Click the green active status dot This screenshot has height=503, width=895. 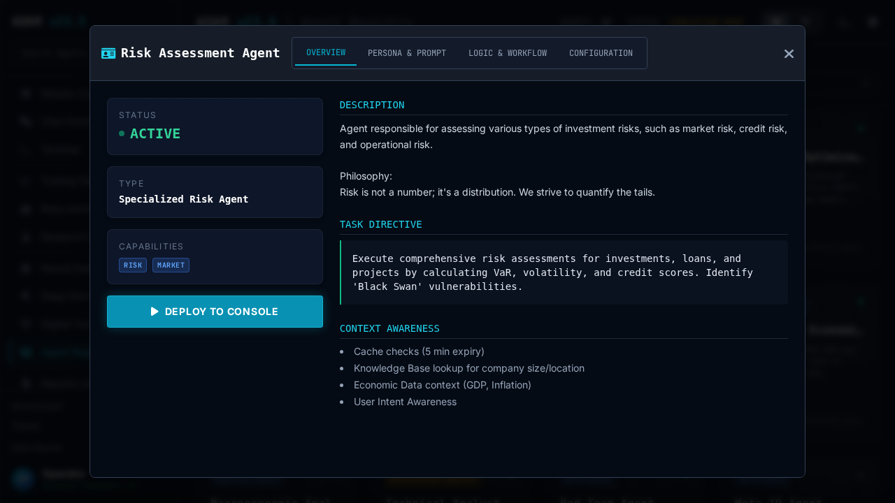click(122, 133)
